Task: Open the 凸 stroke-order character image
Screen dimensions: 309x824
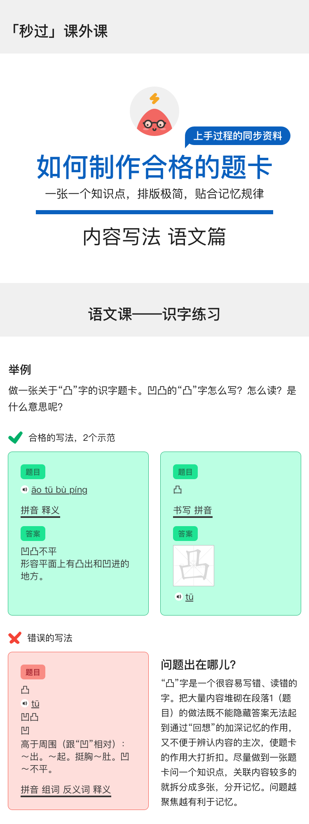Action: [194, 566]
